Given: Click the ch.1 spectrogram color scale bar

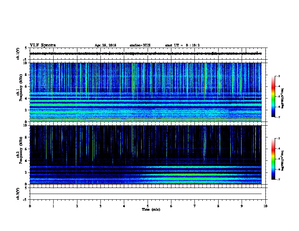Looking at the screenshot, I should [x=273, y=97].
